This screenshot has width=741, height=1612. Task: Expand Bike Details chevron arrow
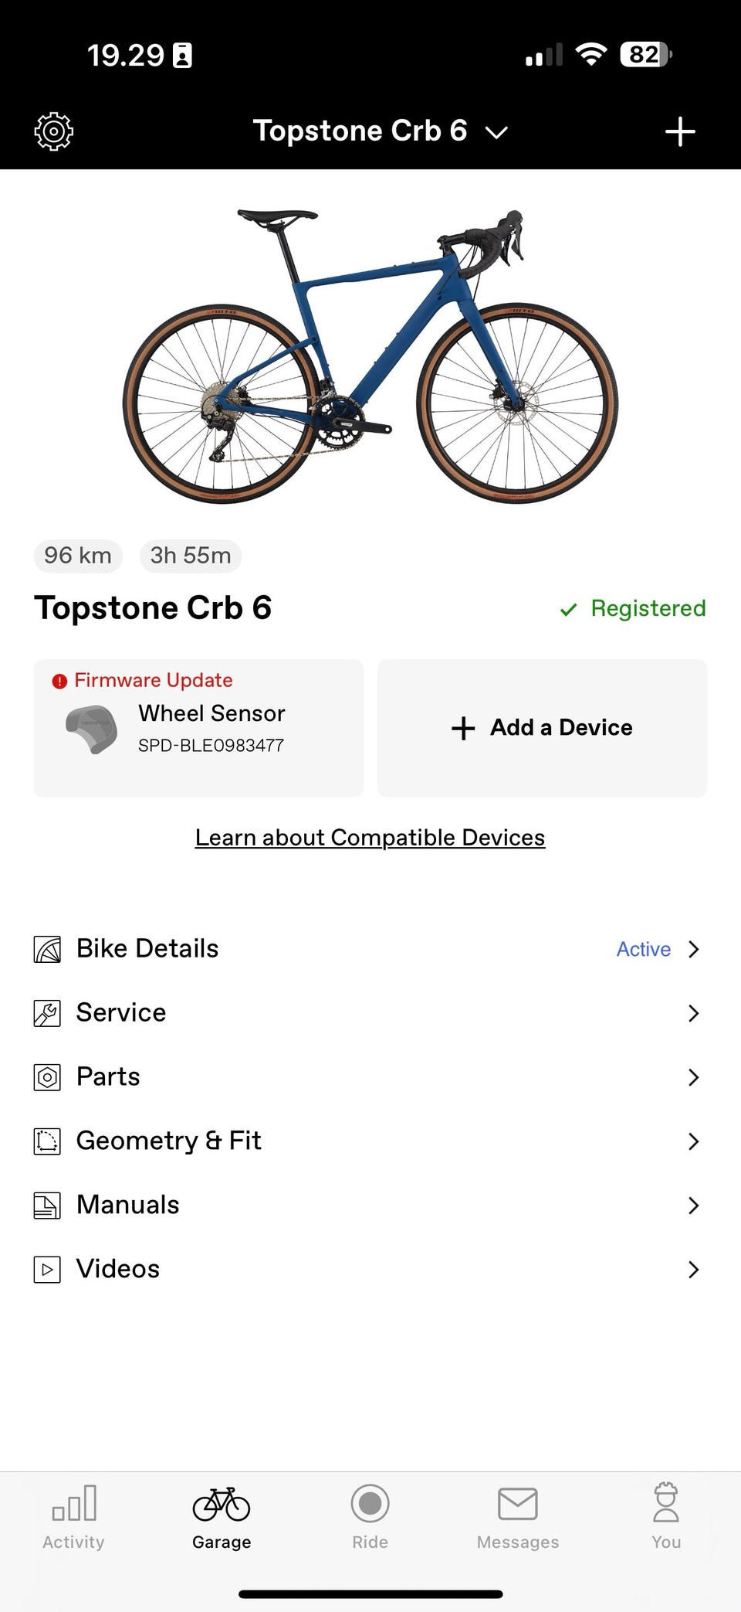pyautogui.click(x=693, y=949)
